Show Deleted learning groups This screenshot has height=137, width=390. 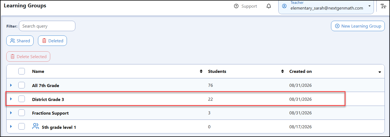click(x=52, y=41)
